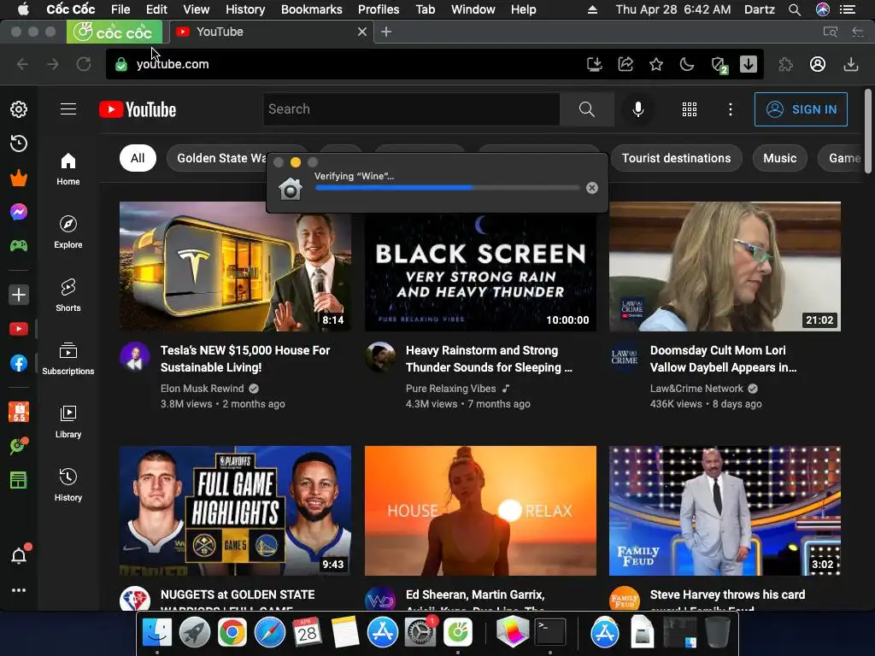Image resolution: width=875 pixels, height=656 pixels.
Task: Open Black Screen rain thunder thumbnail
Action: pyautogui.click(x=480, y=272)
